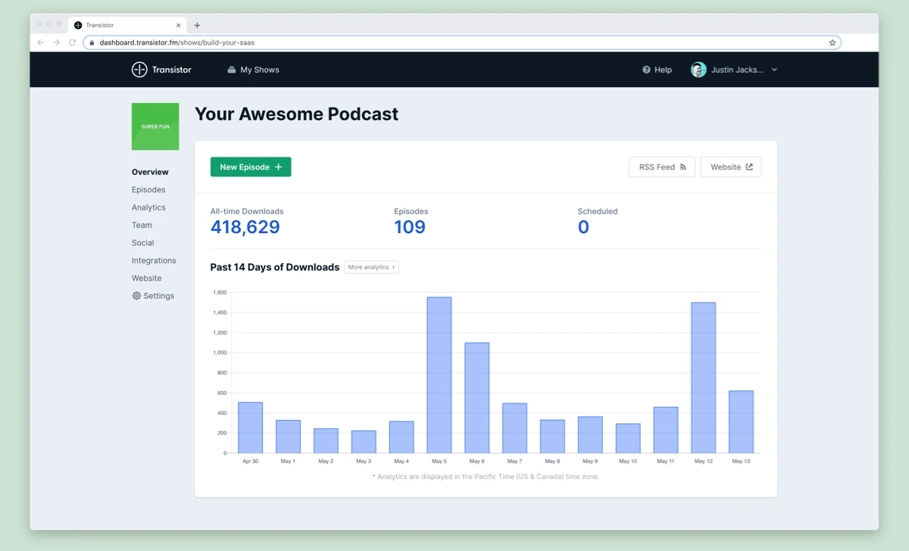The width and height of the screenshot is (909, 551).
Task: View the All-time Downloads total
Action: coord(245,226)
